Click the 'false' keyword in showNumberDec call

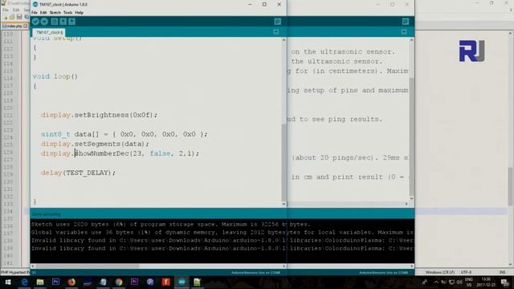(x=161, y=153)
